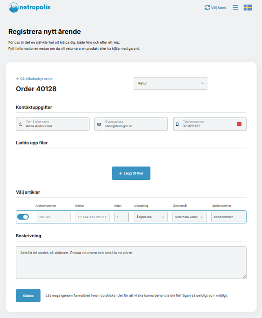
Task: Click the Beskrivning text area
Action: 131,263
